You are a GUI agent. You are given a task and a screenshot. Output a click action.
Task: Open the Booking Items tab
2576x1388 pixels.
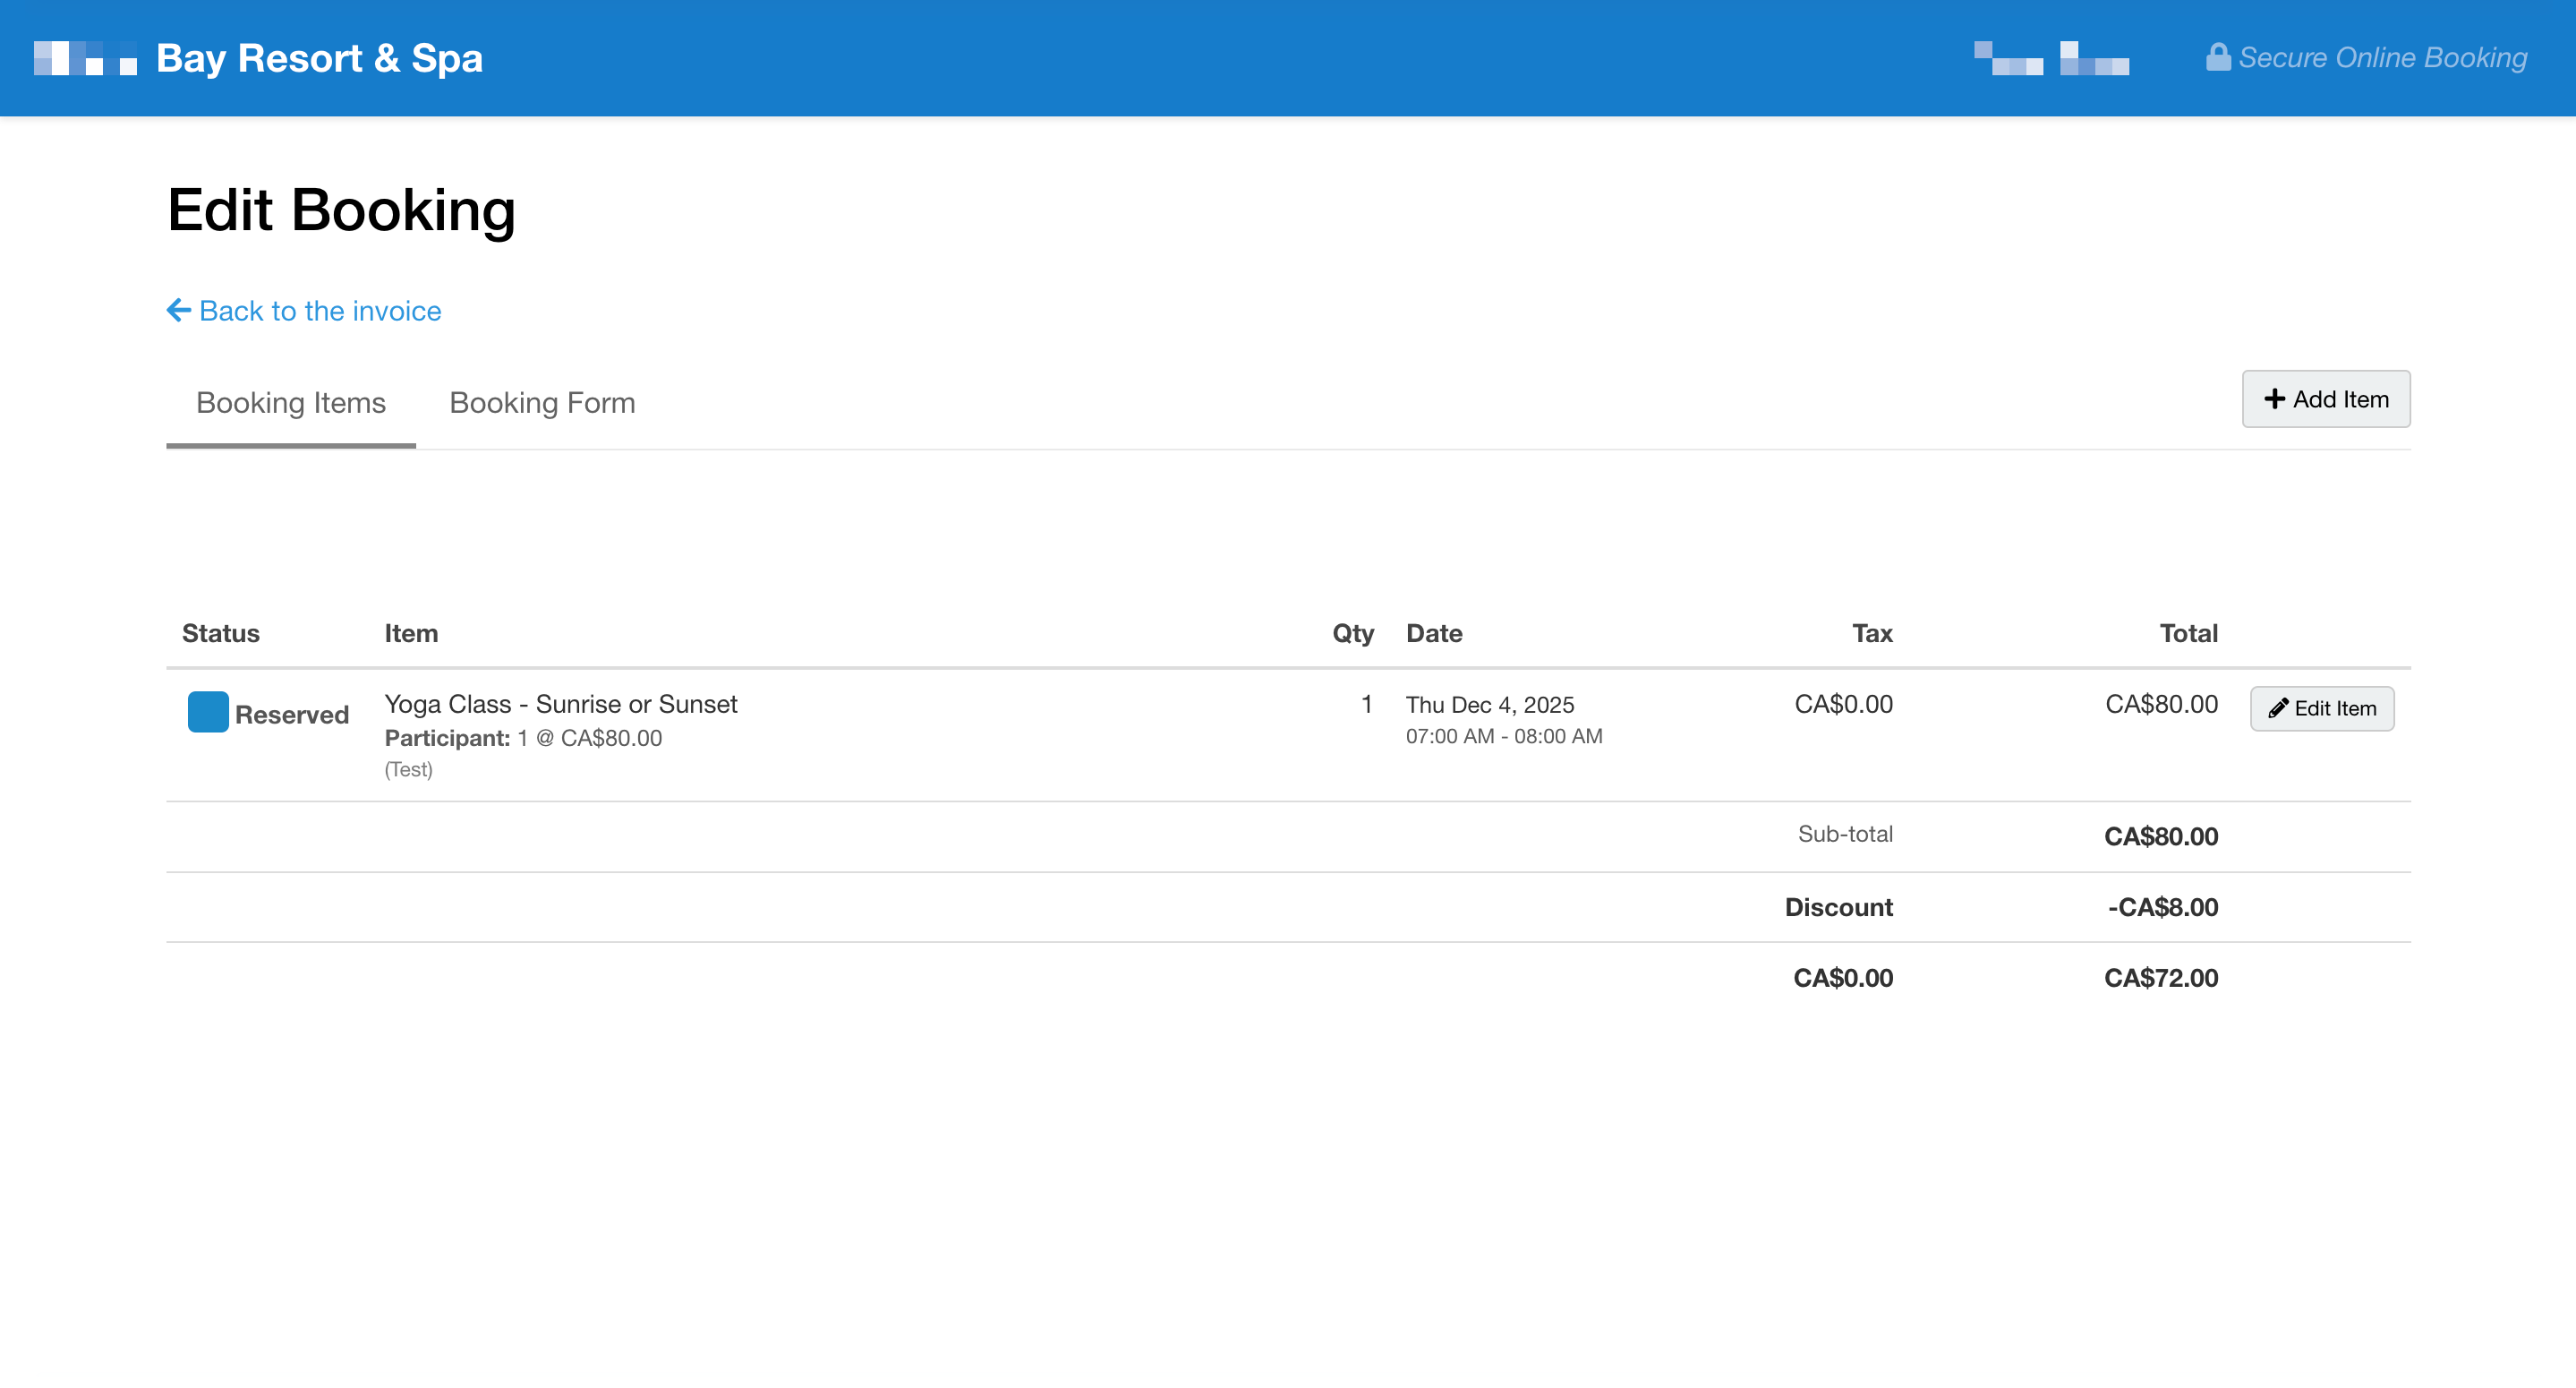tap(291, 402)
